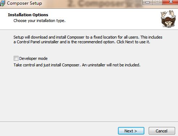Click the Composer Setup installer icon in title bar
Screen dimensions: 178x136
pos(3,3)
